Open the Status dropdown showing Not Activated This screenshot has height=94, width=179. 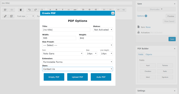(103, 30)
